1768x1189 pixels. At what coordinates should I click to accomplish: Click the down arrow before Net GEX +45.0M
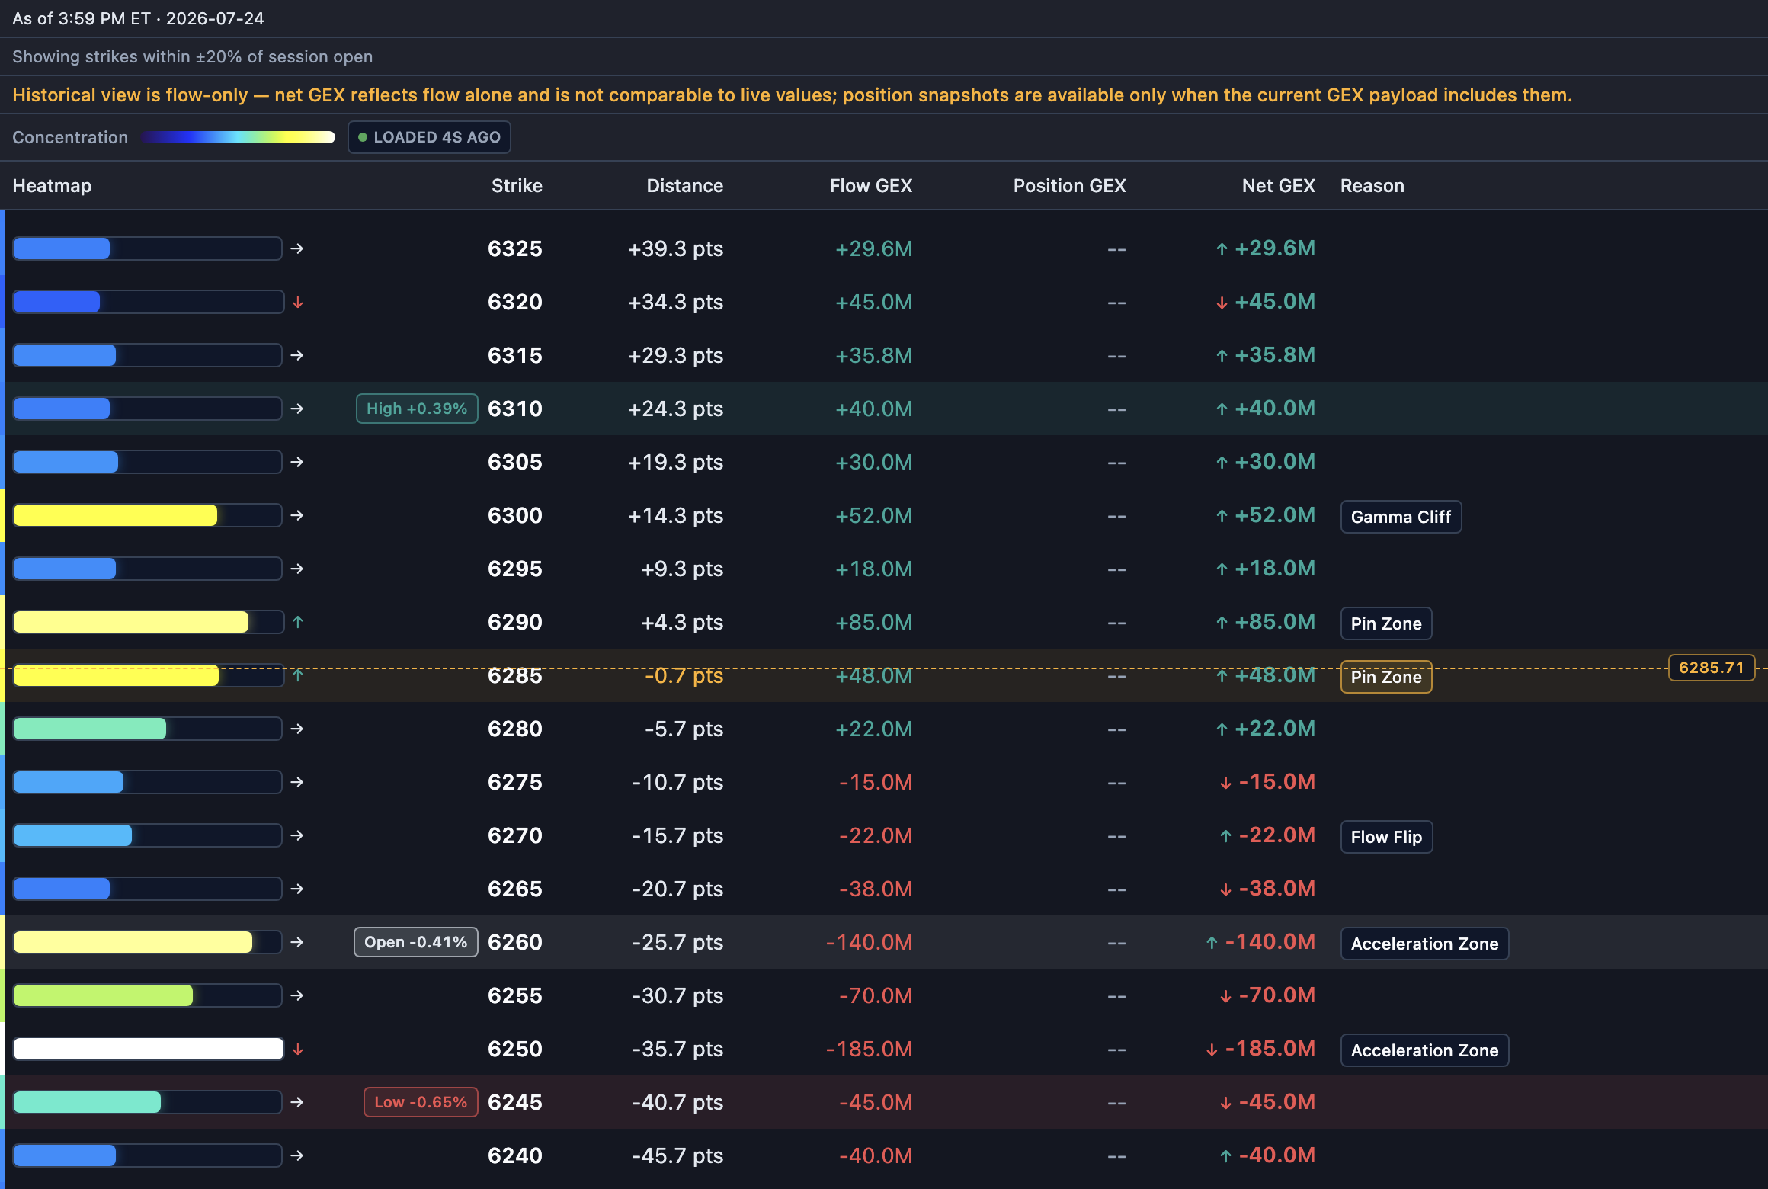(1222, 303)
